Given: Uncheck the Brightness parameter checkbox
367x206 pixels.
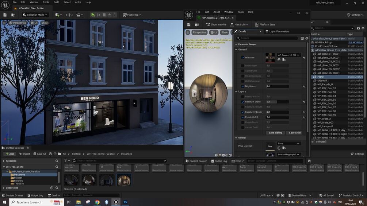Looking at the screenshot, I should coord(243,86).
